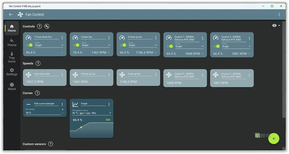Open Curve dropdown on 2 back fan card
Viewport: 289px width, 154px height.
[95, 45]
